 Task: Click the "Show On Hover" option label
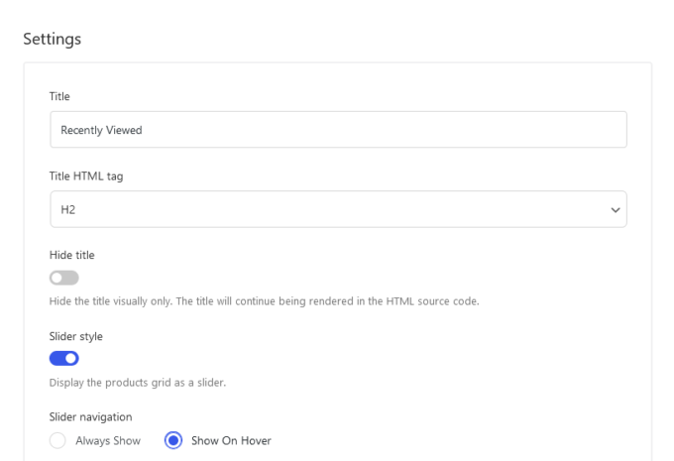(x=231, y=441)
